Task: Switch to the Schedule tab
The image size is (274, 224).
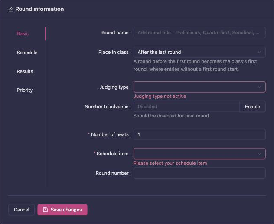Action: [27, 53]
